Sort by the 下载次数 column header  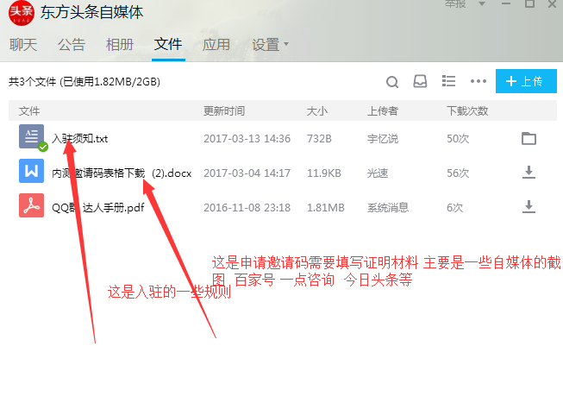click(467, 111)
